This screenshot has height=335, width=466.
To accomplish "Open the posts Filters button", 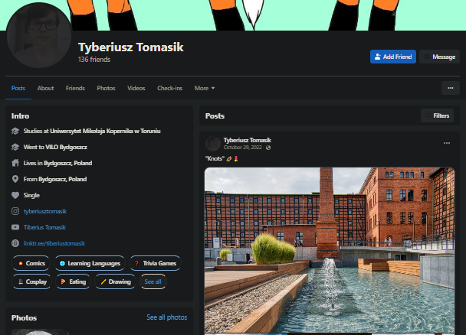I will point(437,115).
